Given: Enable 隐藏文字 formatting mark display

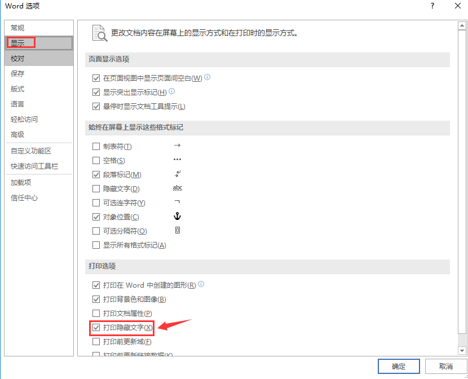Looking at the screenshot, I should click(96, 189).
